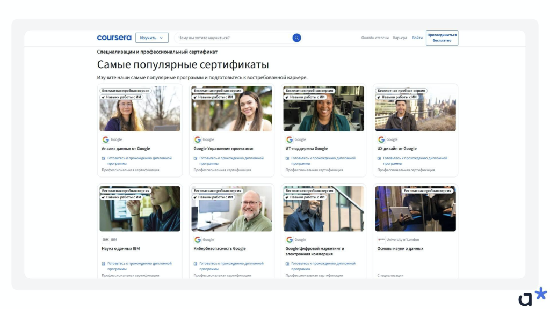This screenshot has height=309, width=550.
Task: Click 'Навыки работы с ИИ' badge on Цифровой маркетинг card
Action: click(x=305, y=197)
